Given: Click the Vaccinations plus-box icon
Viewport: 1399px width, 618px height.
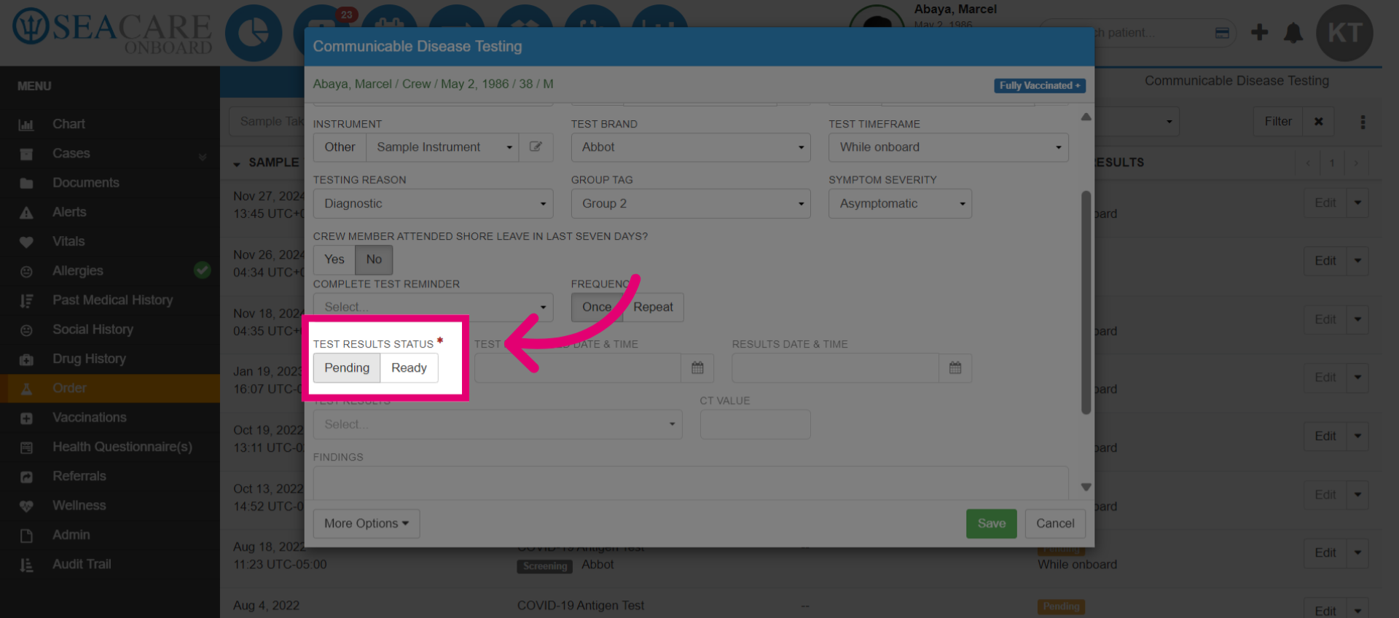Looking at the screenshot, I should pos(26,418).
